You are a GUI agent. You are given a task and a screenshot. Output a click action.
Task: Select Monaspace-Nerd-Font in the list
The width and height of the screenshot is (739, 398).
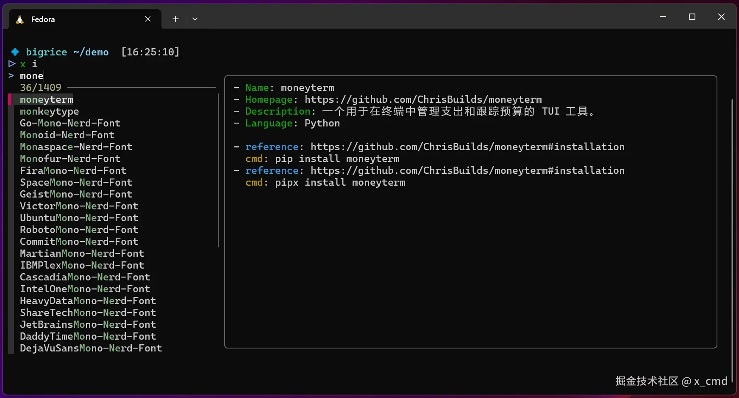pyautogui.click(x=76, y=147)
